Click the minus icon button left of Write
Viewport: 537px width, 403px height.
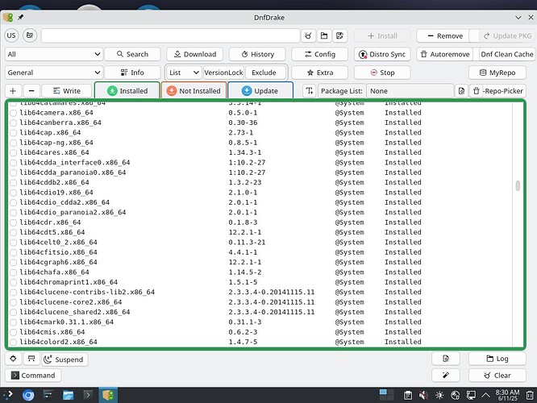[31, 91]
